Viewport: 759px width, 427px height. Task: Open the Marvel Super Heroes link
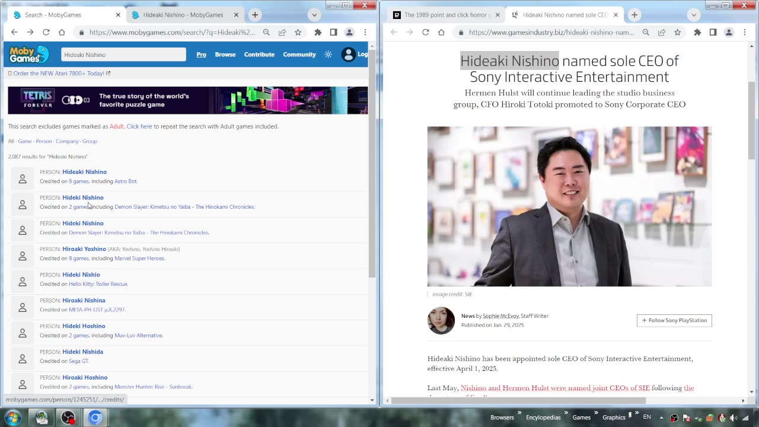click(139, 259)
